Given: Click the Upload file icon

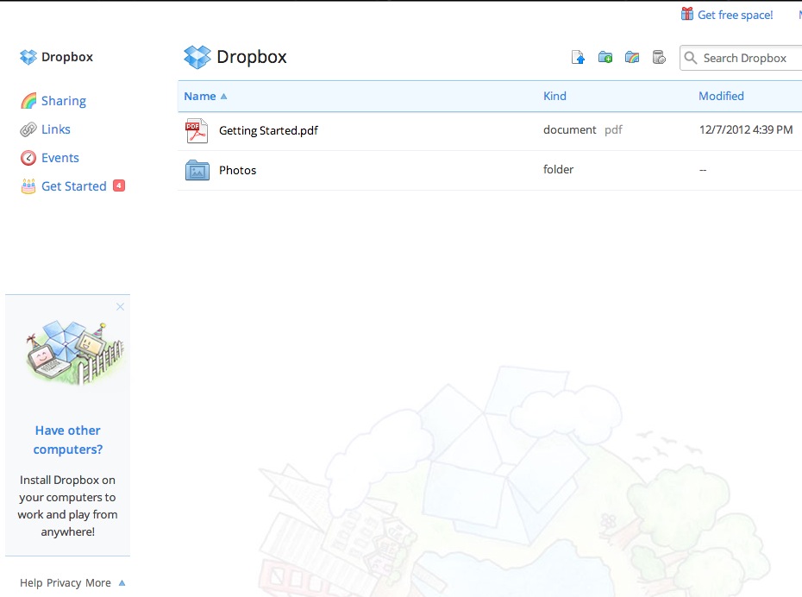Looking at the screenshot, I should tap(579, 58).
